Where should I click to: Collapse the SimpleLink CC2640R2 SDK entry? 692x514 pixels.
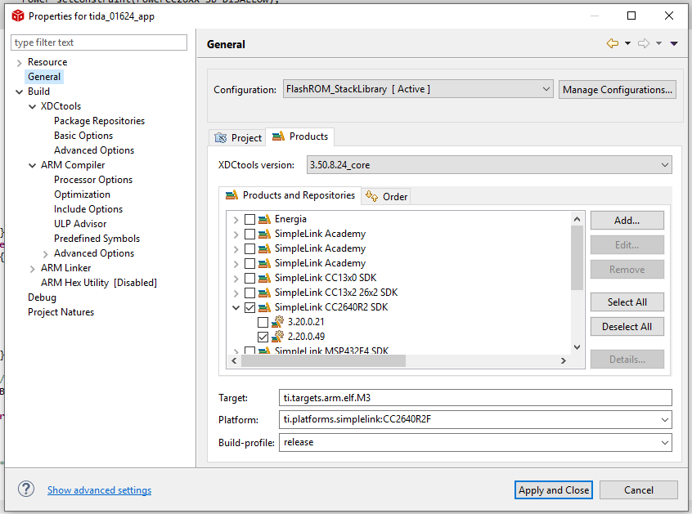point(236,308)
